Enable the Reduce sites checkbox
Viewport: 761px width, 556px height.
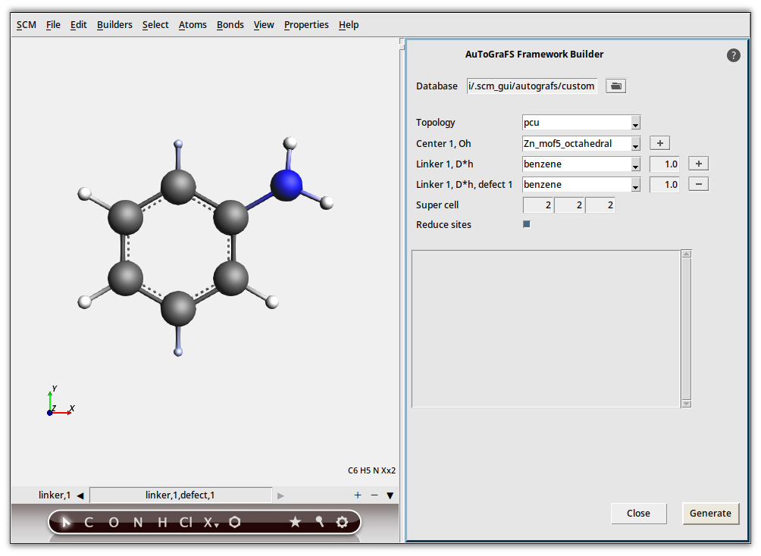[526, 223]
